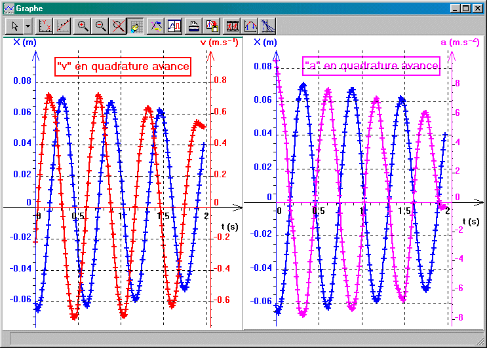The image size is (487, 348).
Task: Activate the zoom out magnifier
Action: pos(100,26)
